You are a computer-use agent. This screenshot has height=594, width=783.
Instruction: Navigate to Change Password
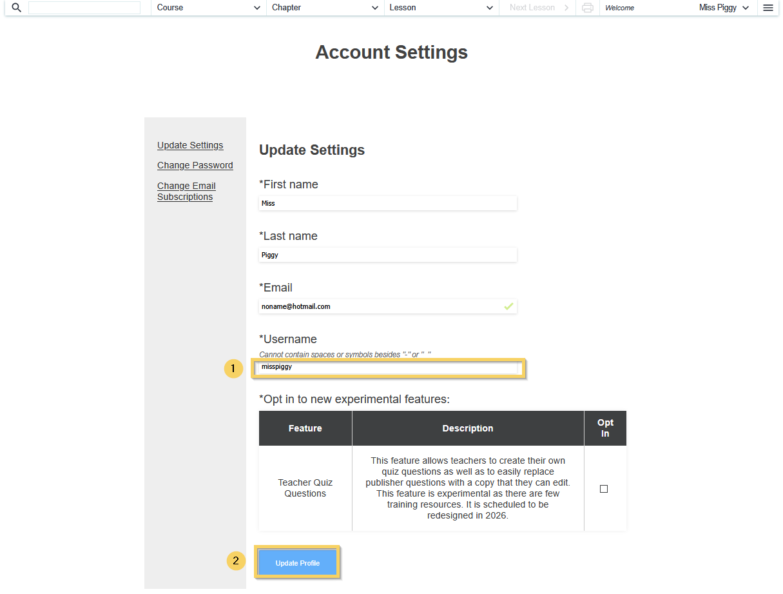tap(195, 165)
